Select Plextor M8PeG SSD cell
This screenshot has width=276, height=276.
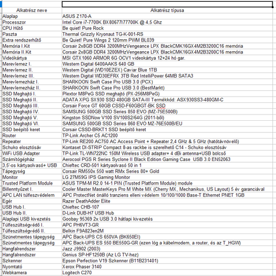click(x=167, y=94)
